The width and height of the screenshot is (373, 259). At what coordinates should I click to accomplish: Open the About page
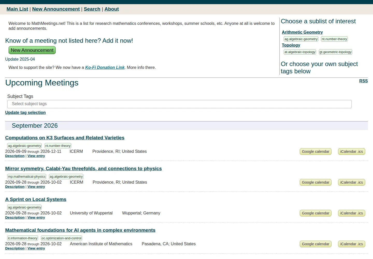[x=112, y=9]
